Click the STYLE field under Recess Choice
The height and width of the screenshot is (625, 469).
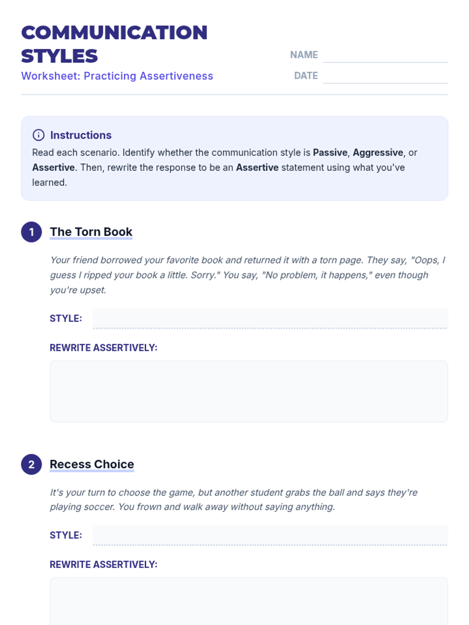pyautogui.click(x=270, y=535)
